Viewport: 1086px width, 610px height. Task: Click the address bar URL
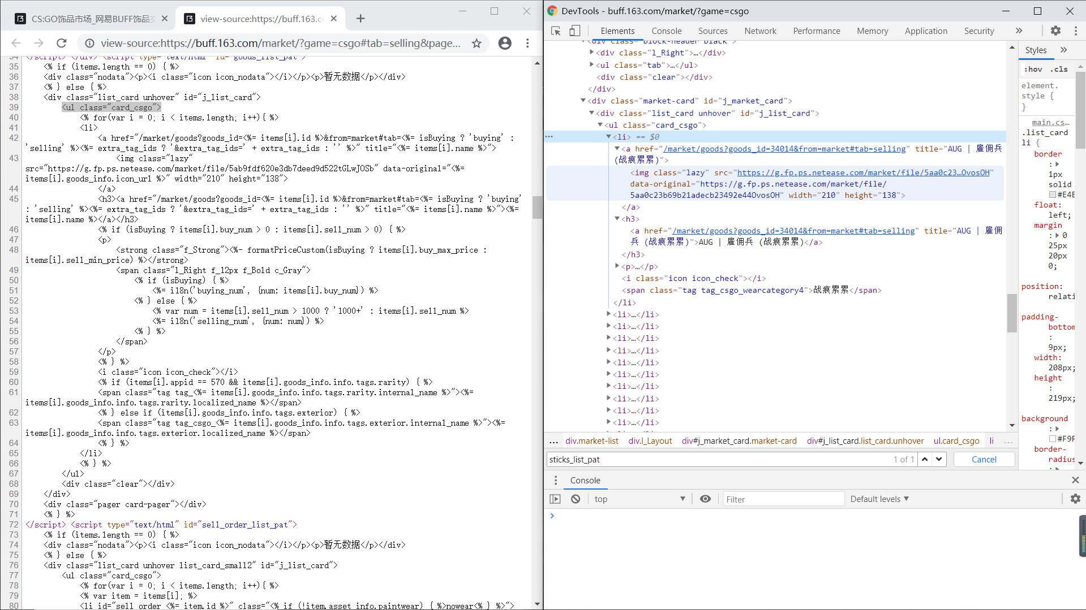click(x=281, y=43)
